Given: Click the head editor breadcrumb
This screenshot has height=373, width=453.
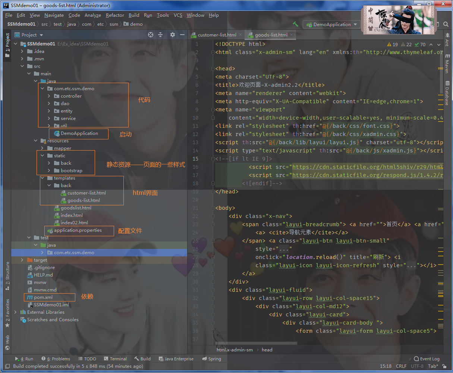Looking at the screenshot, I should 267,350.
